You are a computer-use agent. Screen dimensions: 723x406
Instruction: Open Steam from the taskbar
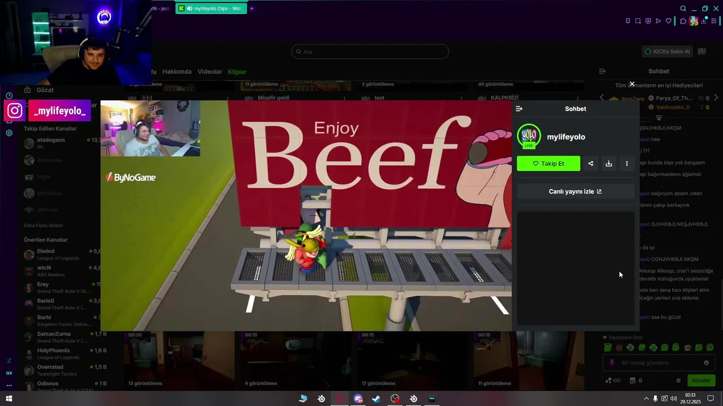[376, 399]
